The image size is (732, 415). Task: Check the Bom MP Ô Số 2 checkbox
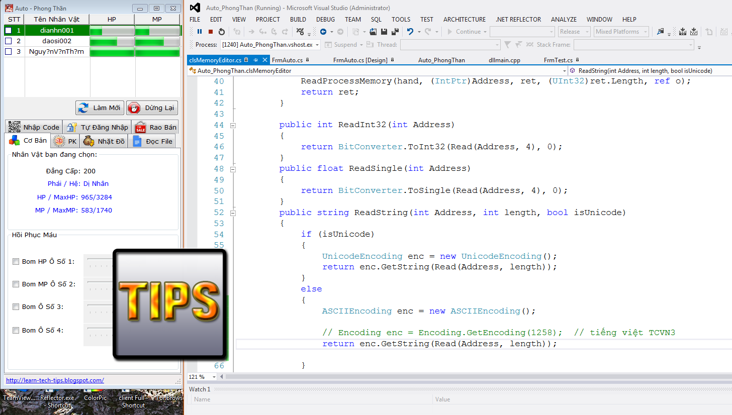(x=16, y=284)
